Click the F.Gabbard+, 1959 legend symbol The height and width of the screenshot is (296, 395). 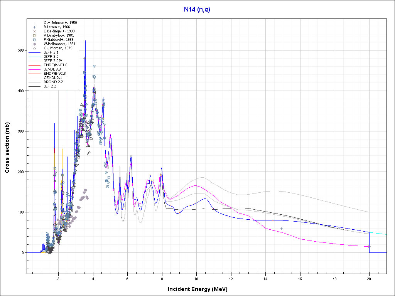click(34, 40)
